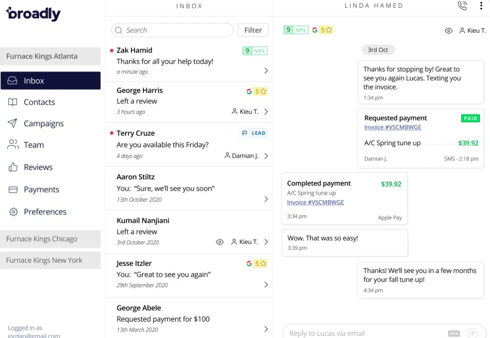Click Google 5-star badge in conversation header

coord(322,30)
